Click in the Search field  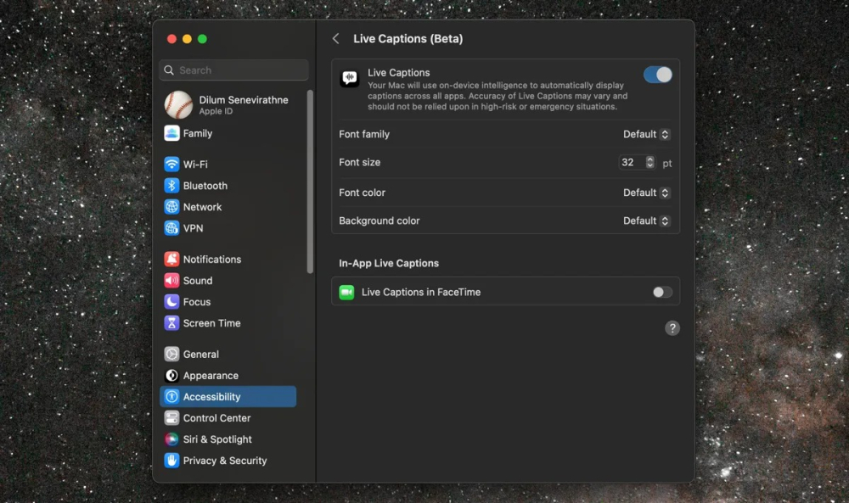(x=233, y=70)
